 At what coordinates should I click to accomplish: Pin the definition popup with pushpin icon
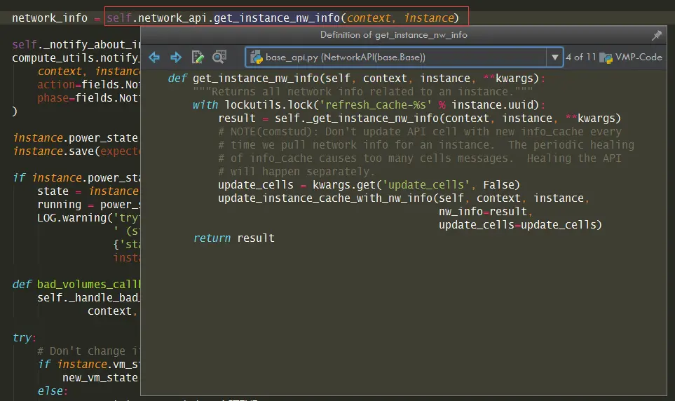click(657, 35)
